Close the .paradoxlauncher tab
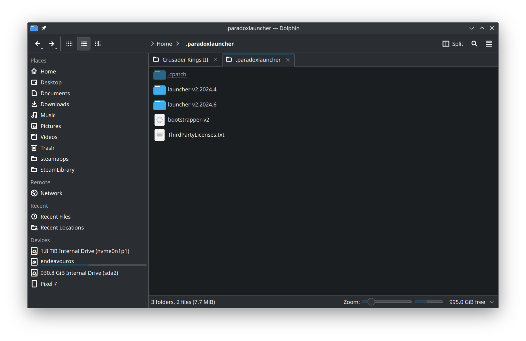Image resolution: width=526 pixels, height=341 pixels. pyautogui.click(x=288, y=60)
